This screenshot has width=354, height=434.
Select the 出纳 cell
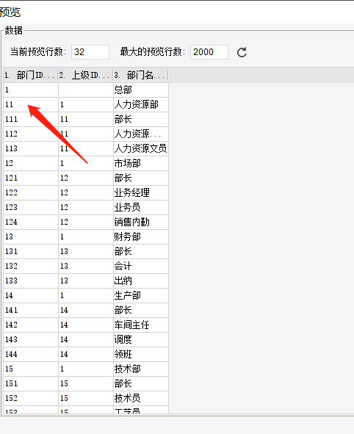pos(141,281)
